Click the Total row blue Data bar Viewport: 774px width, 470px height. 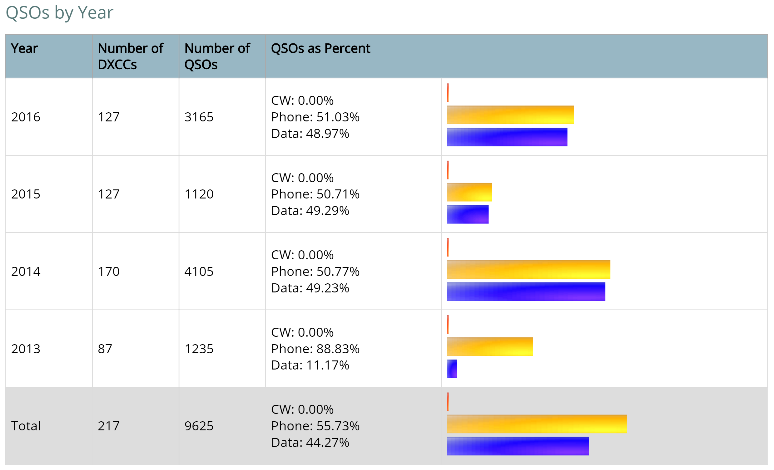pyautogui.click(x=518, y=446)
